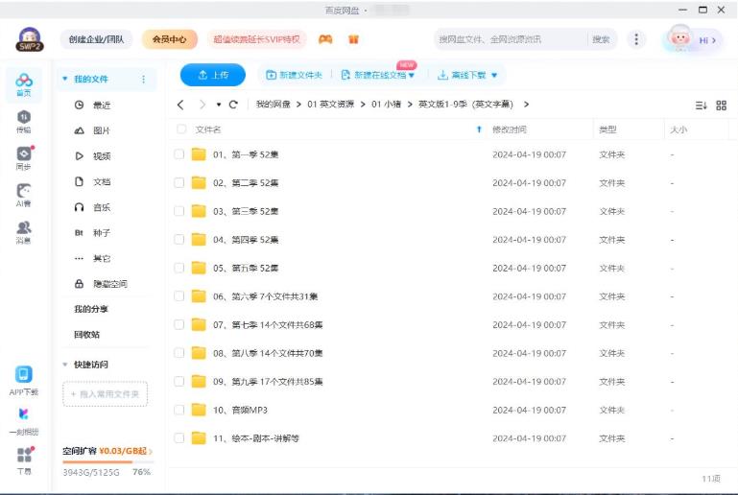Open the 视频 videos category

click(92, 156)
